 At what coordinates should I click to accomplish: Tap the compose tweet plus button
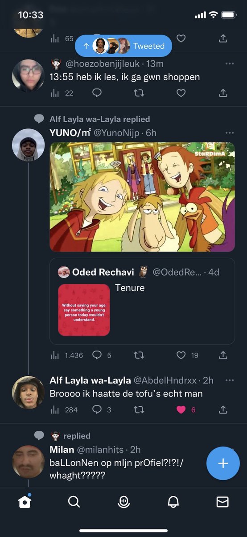coord(223,463)
